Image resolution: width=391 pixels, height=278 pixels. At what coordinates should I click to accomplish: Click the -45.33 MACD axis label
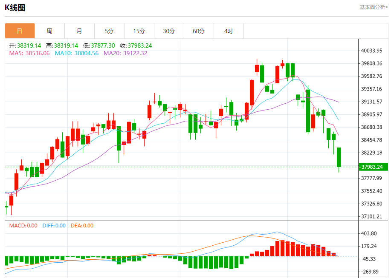tap(368, 259)
